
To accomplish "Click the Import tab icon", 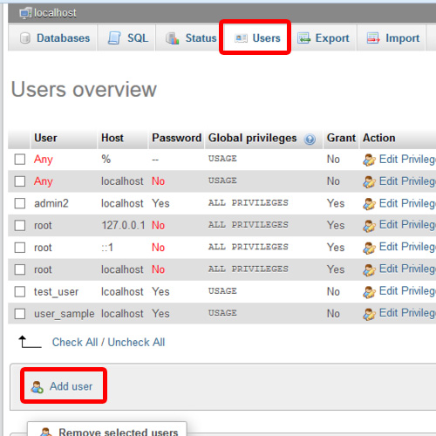I will tap(373, 38).
